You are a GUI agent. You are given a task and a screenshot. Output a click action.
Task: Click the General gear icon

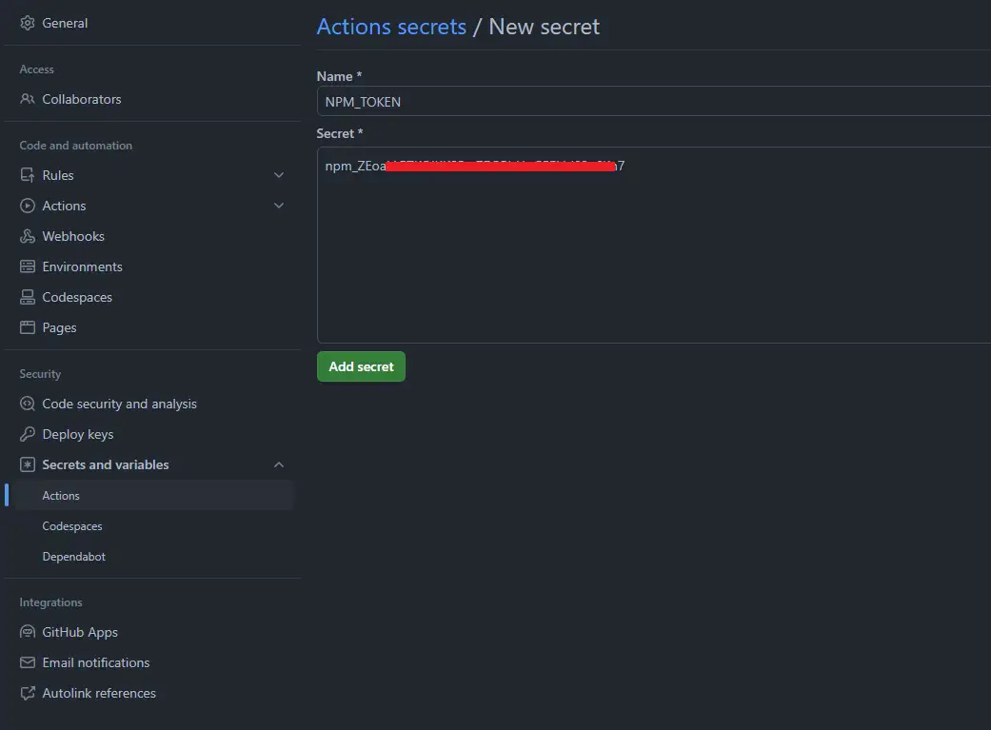[x=28, y=23]
